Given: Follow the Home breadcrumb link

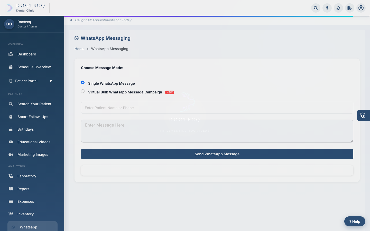Looking at the screenshot, I should [79, 49].
